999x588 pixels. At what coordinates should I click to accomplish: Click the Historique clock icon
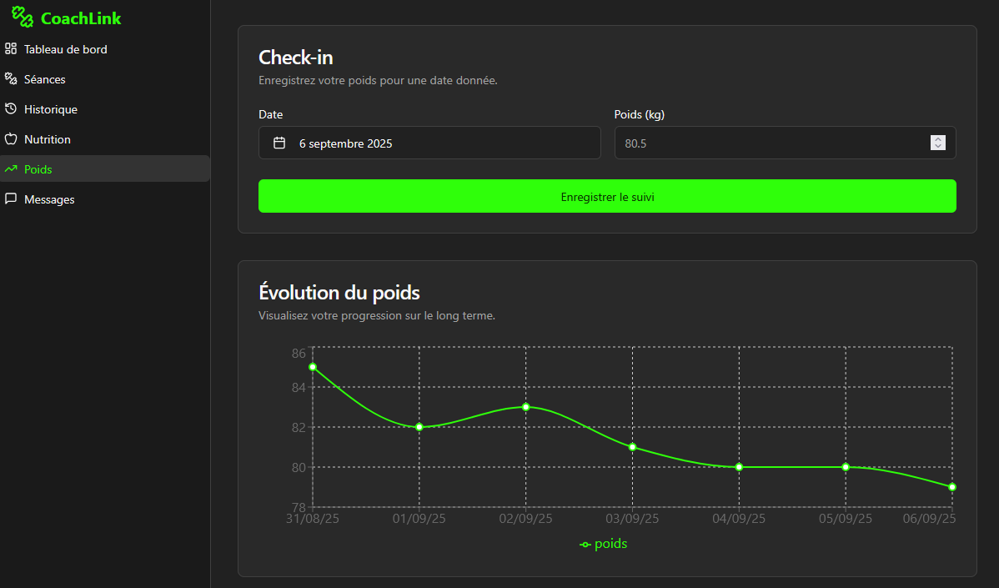11,108
